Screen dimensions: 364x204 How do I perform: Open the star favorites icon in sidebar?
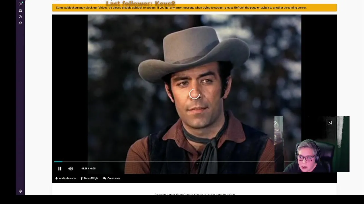point(20,23)
